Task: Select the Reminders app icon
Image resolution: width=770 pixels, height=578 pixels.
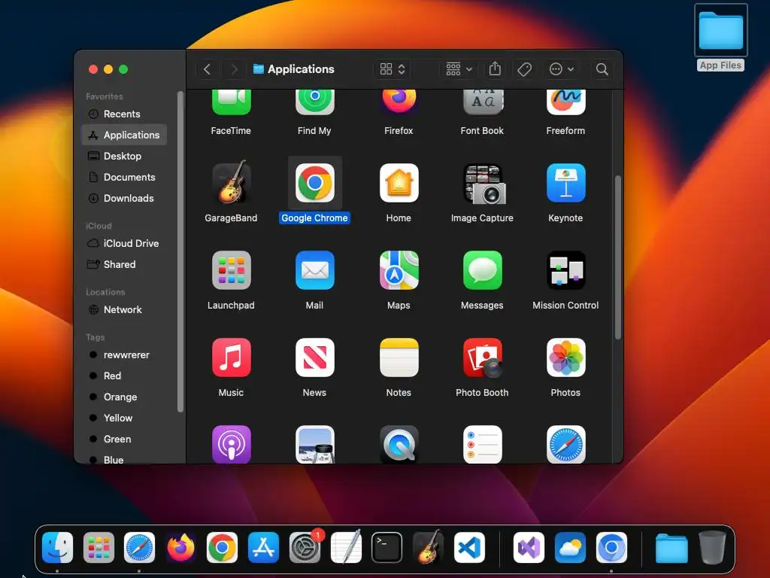Action: (x=482, y=444)
